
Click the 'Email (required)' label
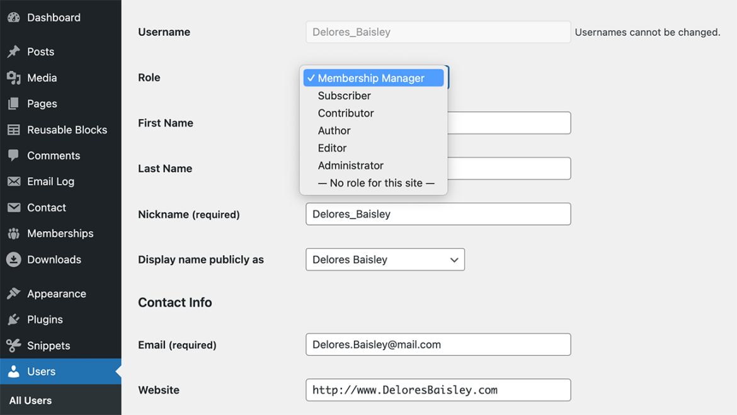pos(177,345)
